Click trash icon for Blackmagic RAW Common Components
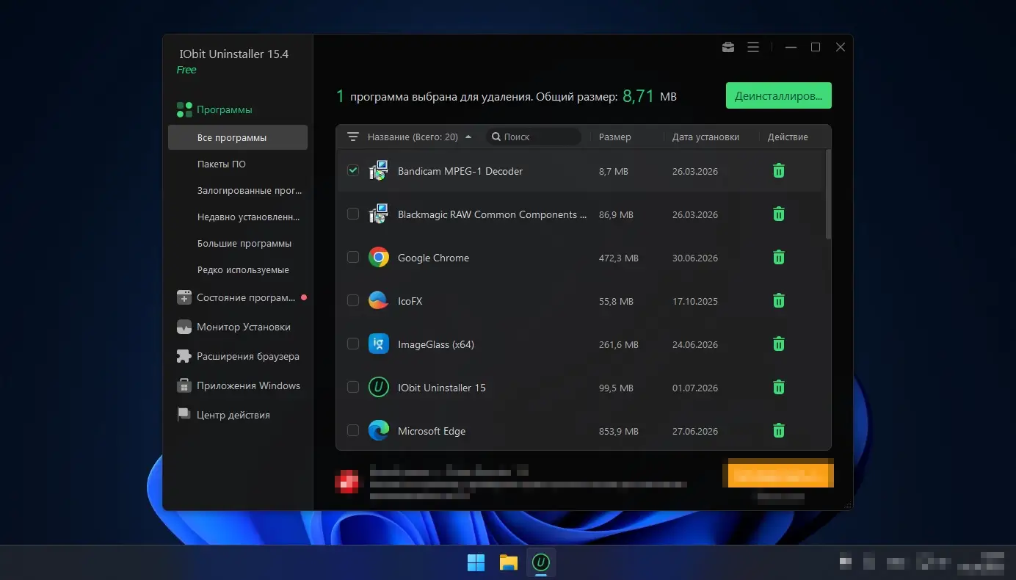The height and width of the screenshot is (580, 1016). (779, 214)
